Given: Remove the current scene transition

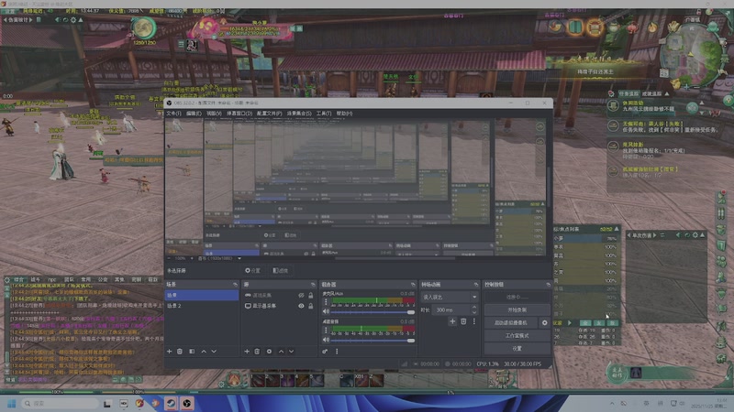Looking at the screenshot, I should pos(463,321).
